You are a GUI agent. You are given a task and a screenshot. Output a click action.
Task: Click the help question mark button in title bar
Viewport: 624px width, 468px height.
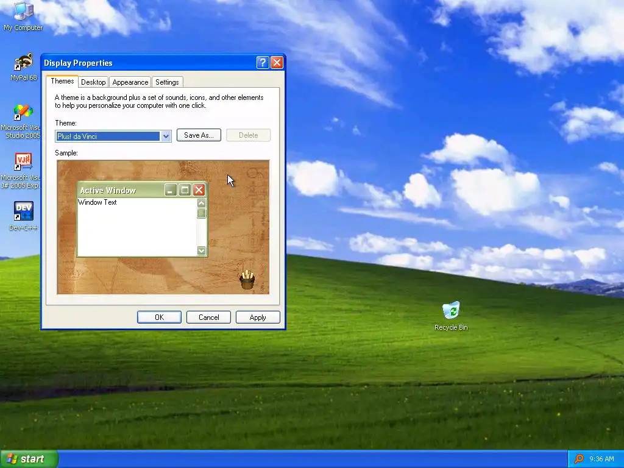click(263, 63)
